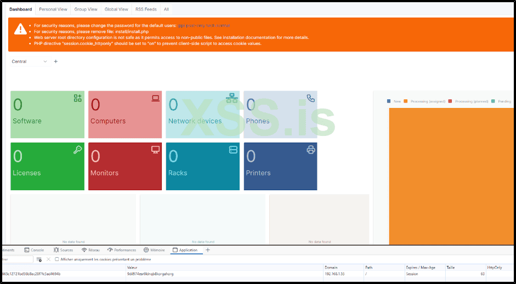This screenshot has height=284, width=516.
Task: Toggle the blue New legend swatch
Action: 389,101
